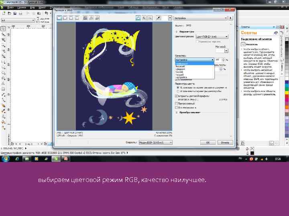Select the Freehand tool in toolbox
Viewport: 289px width, 216px height.
(3, 51)
